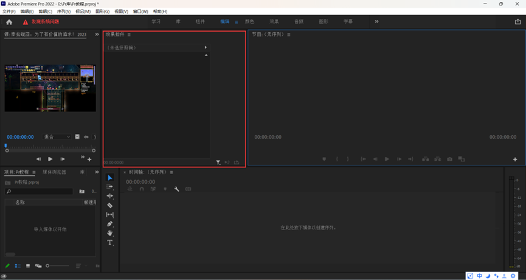526x280 pixels.
Task: Select the Razor tool
Action: point(110,205)
